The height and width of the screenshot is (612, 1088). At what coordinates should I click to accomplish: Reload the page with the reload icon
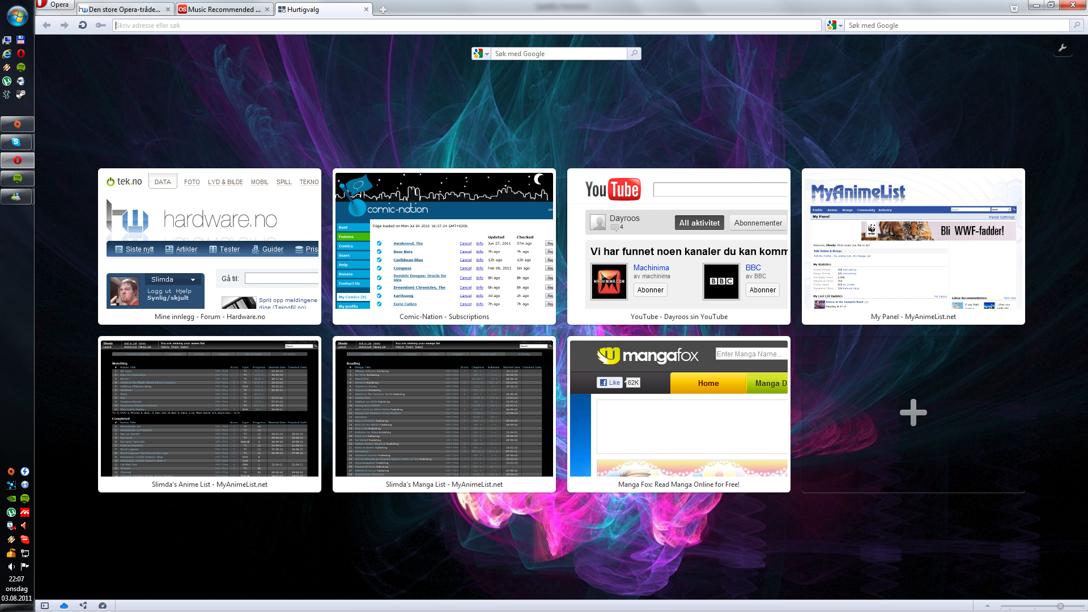(x=83, y=25)
